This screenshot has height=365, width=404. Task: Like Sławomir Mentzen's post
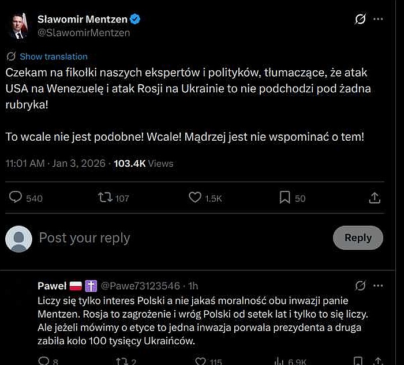coord(196,198)
